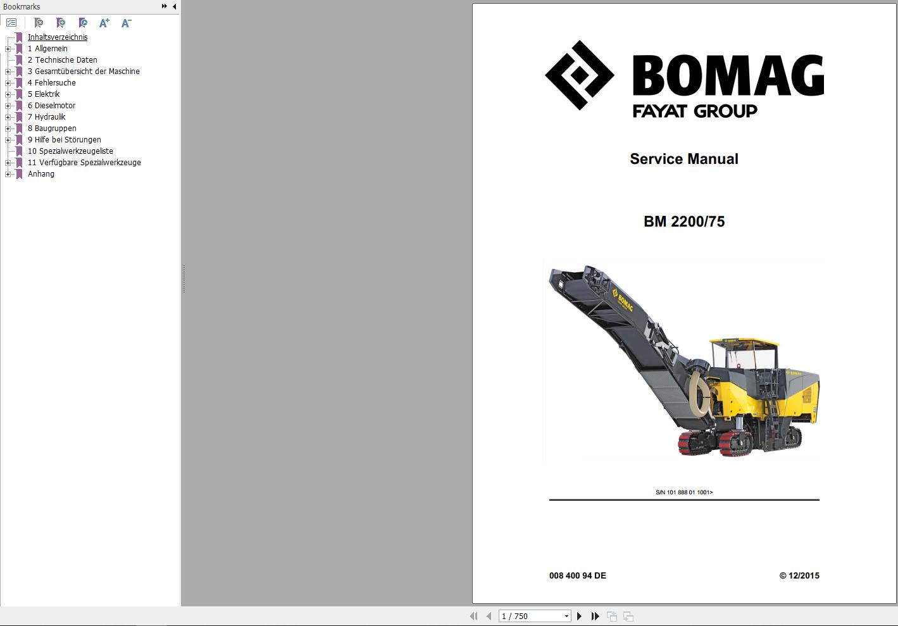Expand '3 Gesamtübersicht der Maschine' bookmark
The width and height of the screenshot is (898, 626).
[8, 72]
